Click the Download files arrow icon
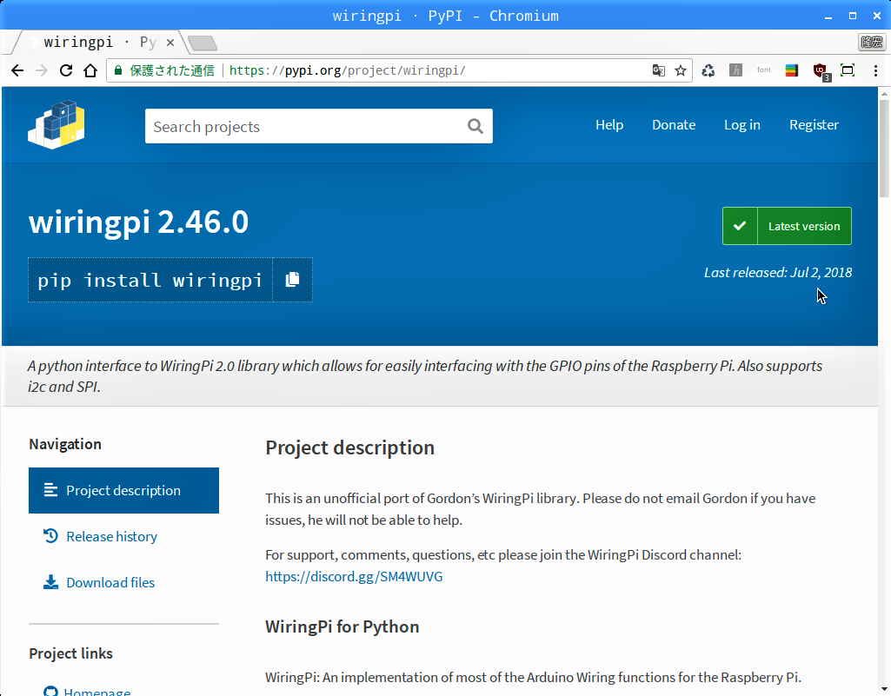The image size is (891, 696). tap(50, 582)
